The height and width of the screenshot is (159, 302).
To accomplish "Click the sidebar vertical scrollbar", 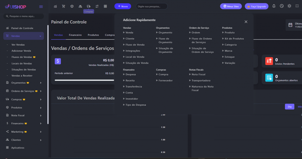I will 48,75.
